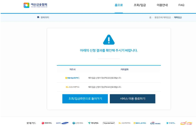Click the 삼성카드 footer logo

tap(62, 123)
